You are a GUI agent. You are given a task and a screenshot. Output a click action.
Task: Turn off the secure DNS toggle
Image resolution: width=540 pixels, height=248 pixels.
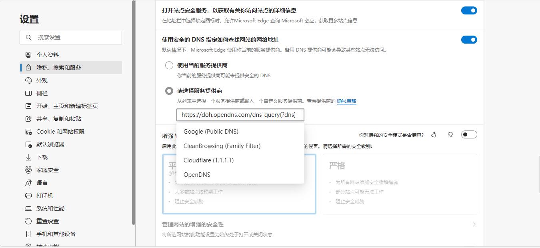pos(469,40)
